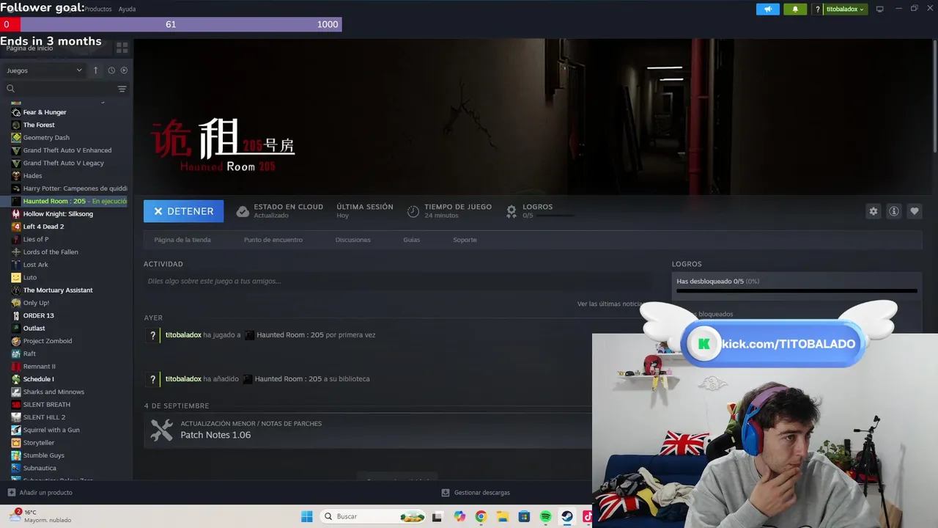The width and height of the screenshot is (938, 528).
Task: Select SILENT HILL 2 in the list
Action: point(44,417)
